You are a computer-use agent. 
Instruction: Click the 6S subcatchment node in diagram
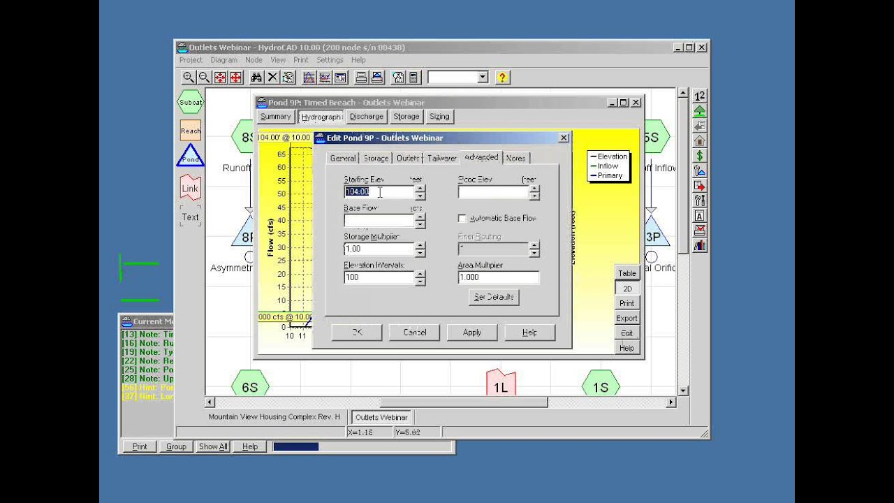tap(249, 386)
